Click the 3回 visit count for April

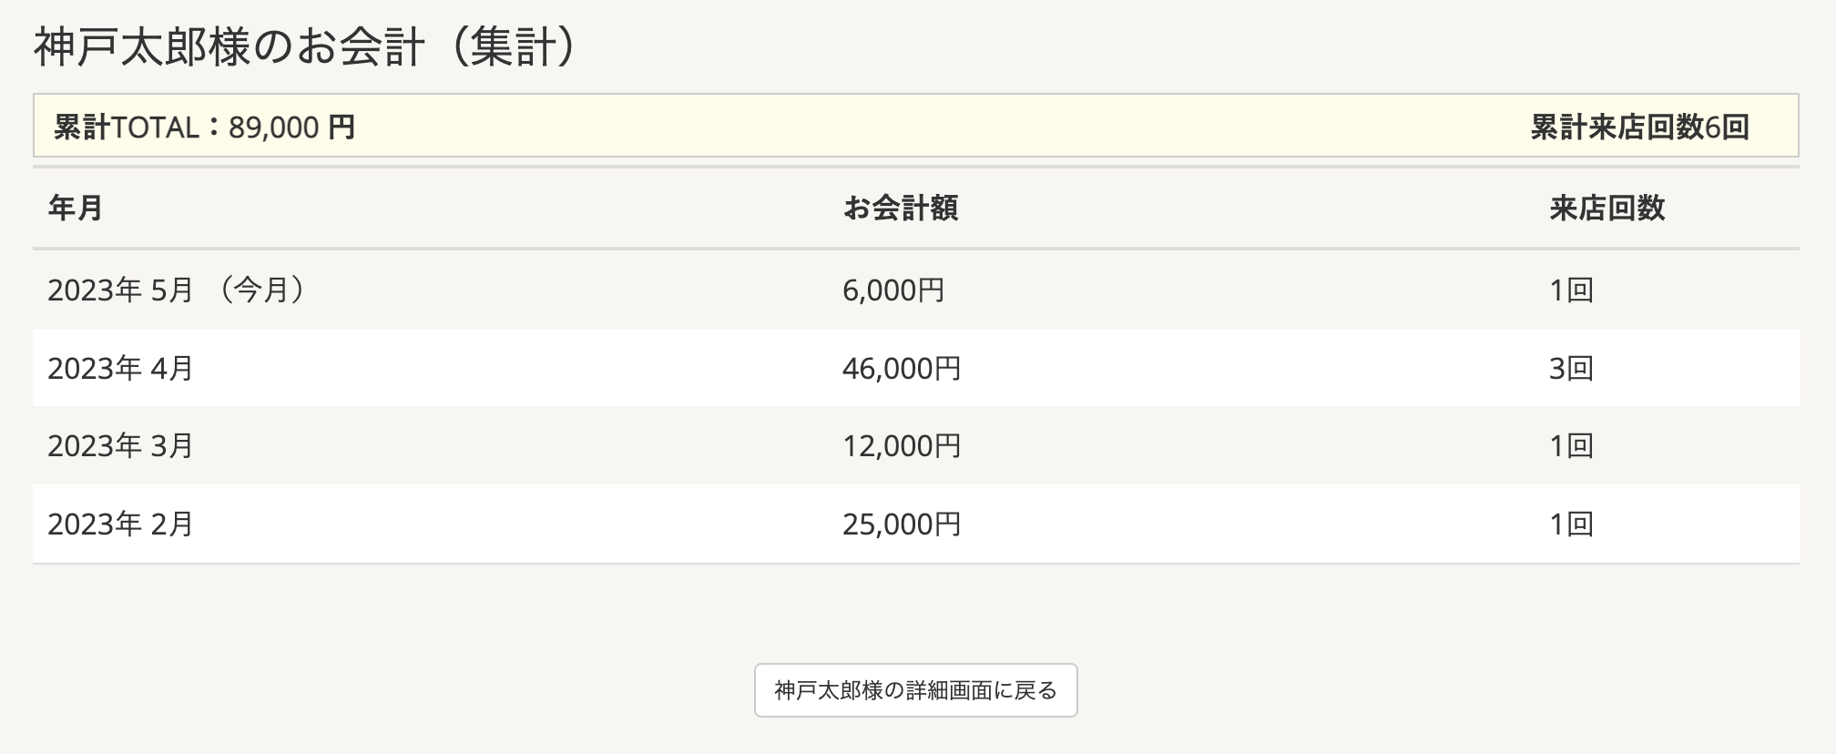point(1571,368)
